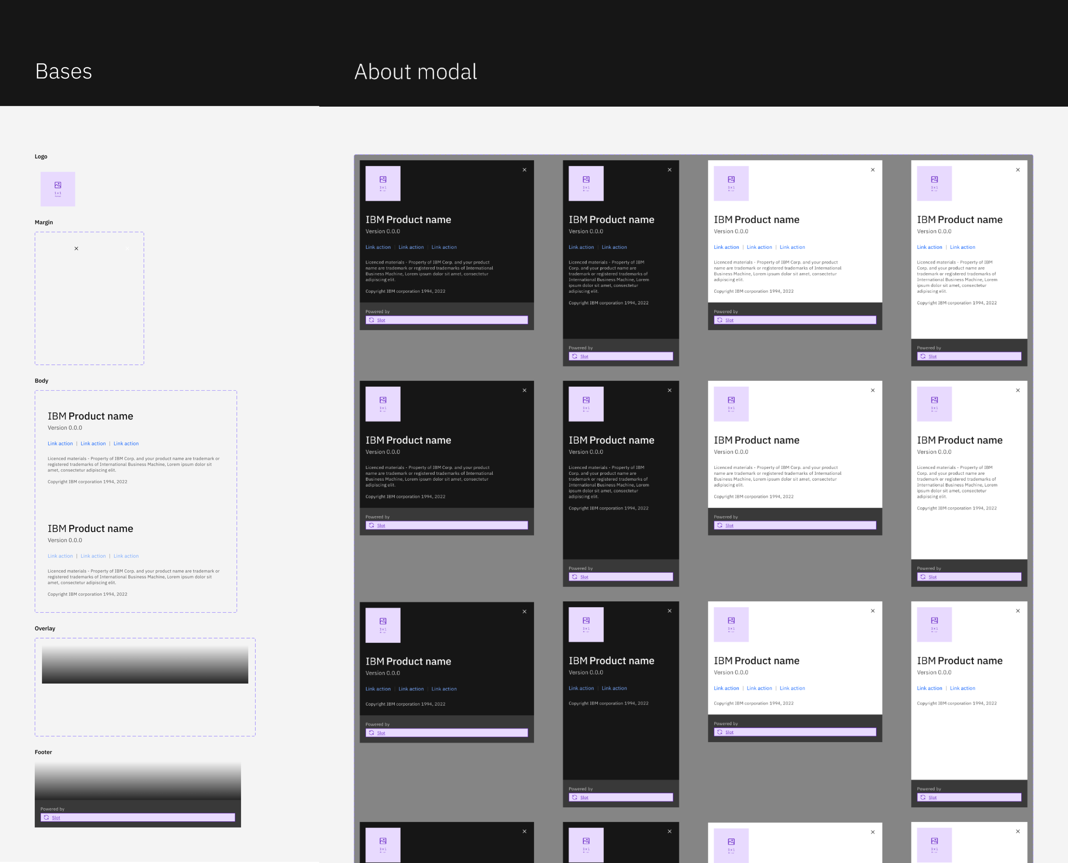Click the Slot swap icon in the Footer base
This screenshot has width=1068, height=863.
pos(46,817)
